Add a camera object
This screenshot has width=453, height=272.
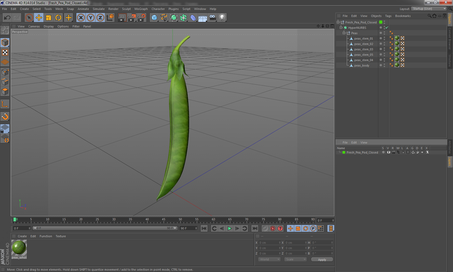point(212,18)
